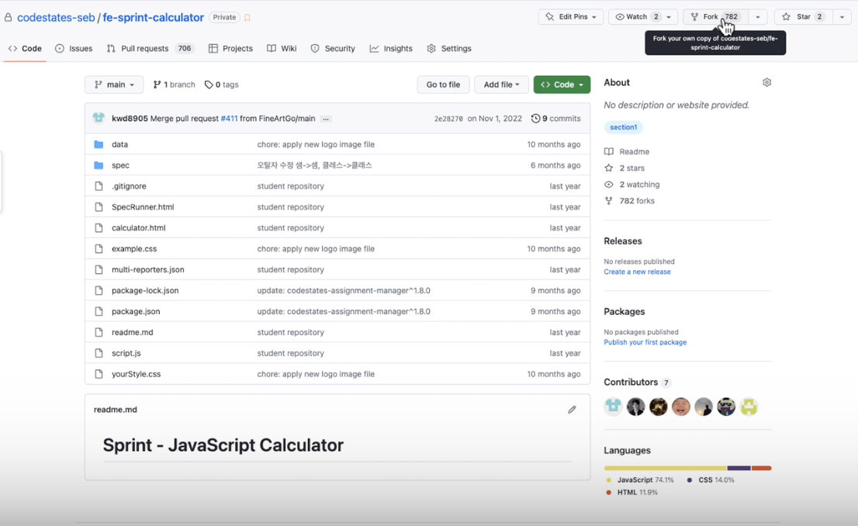This screenshot has height=526, width=858.
Task: Open the Insights tab
Action: (x=391, y=49)
